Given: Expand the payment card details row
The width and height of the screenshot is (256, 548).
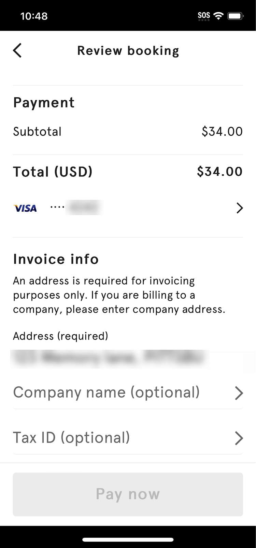Looking at the screenshot, I should (128, 208).
